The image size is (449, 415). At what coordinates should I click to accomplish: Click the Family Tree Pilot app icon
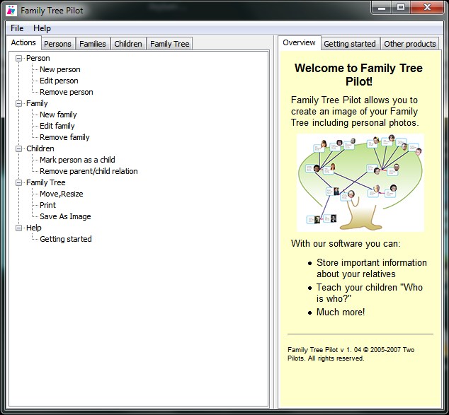[11, 11]
